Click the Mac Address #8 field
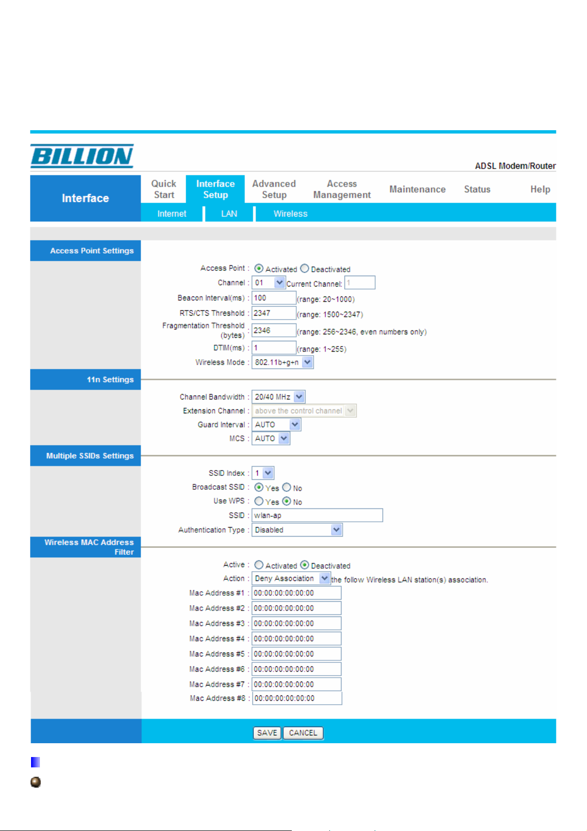Viewport: 587px width, 831px height. (297, 698)
